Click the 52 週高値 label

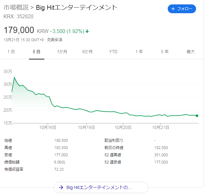113,155
